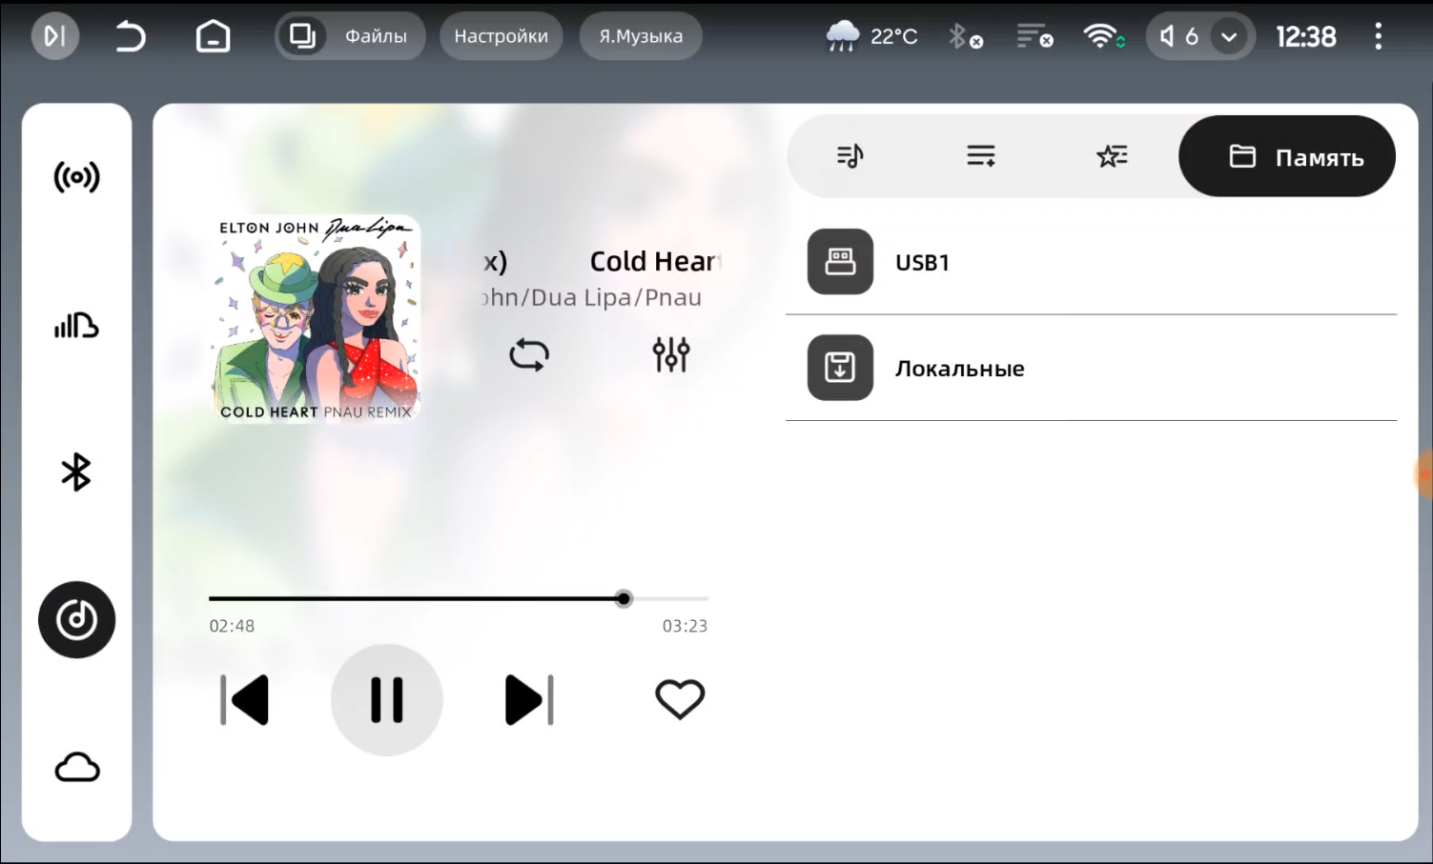Image resolution: width=1433 pixels, height=864 pixels.
Task: Open the radio source in sidebar
Action: 76,177
